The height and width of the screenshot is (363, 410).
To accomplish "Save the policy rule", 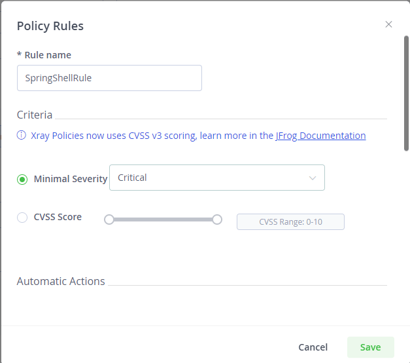I will point(370,347).
